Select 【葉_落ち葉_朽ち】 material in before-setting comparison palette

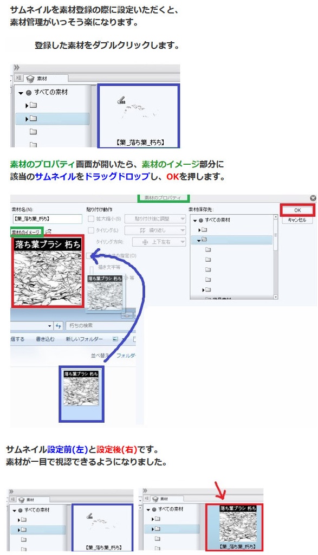tap(102, 527)
